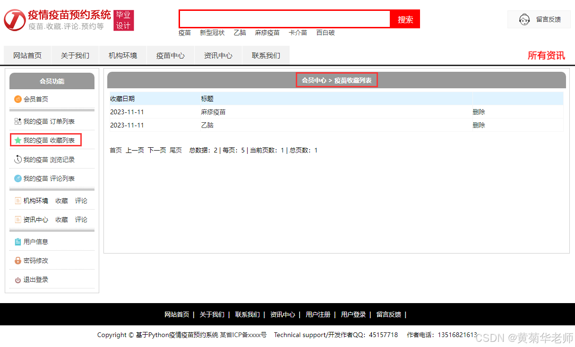Open the 用户注册 footer link
Viewport: 575px width, 347px height.
(317, 314)
